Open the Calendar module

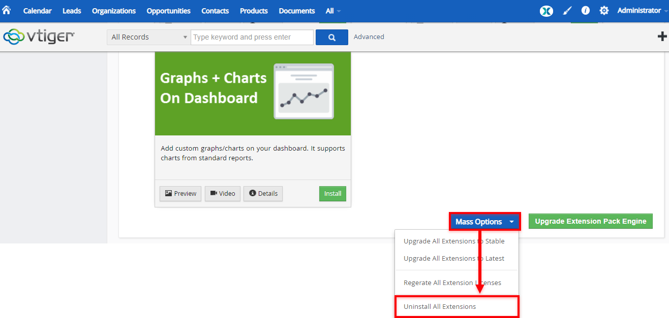click(37, 11)
